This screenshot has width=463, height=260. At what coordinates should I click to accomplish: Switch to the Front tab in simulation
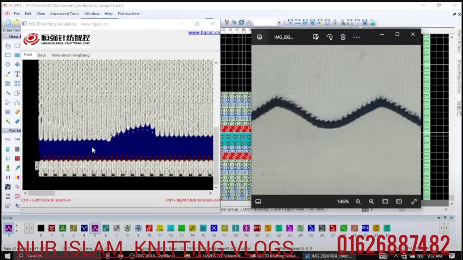[x=28, y=55]
